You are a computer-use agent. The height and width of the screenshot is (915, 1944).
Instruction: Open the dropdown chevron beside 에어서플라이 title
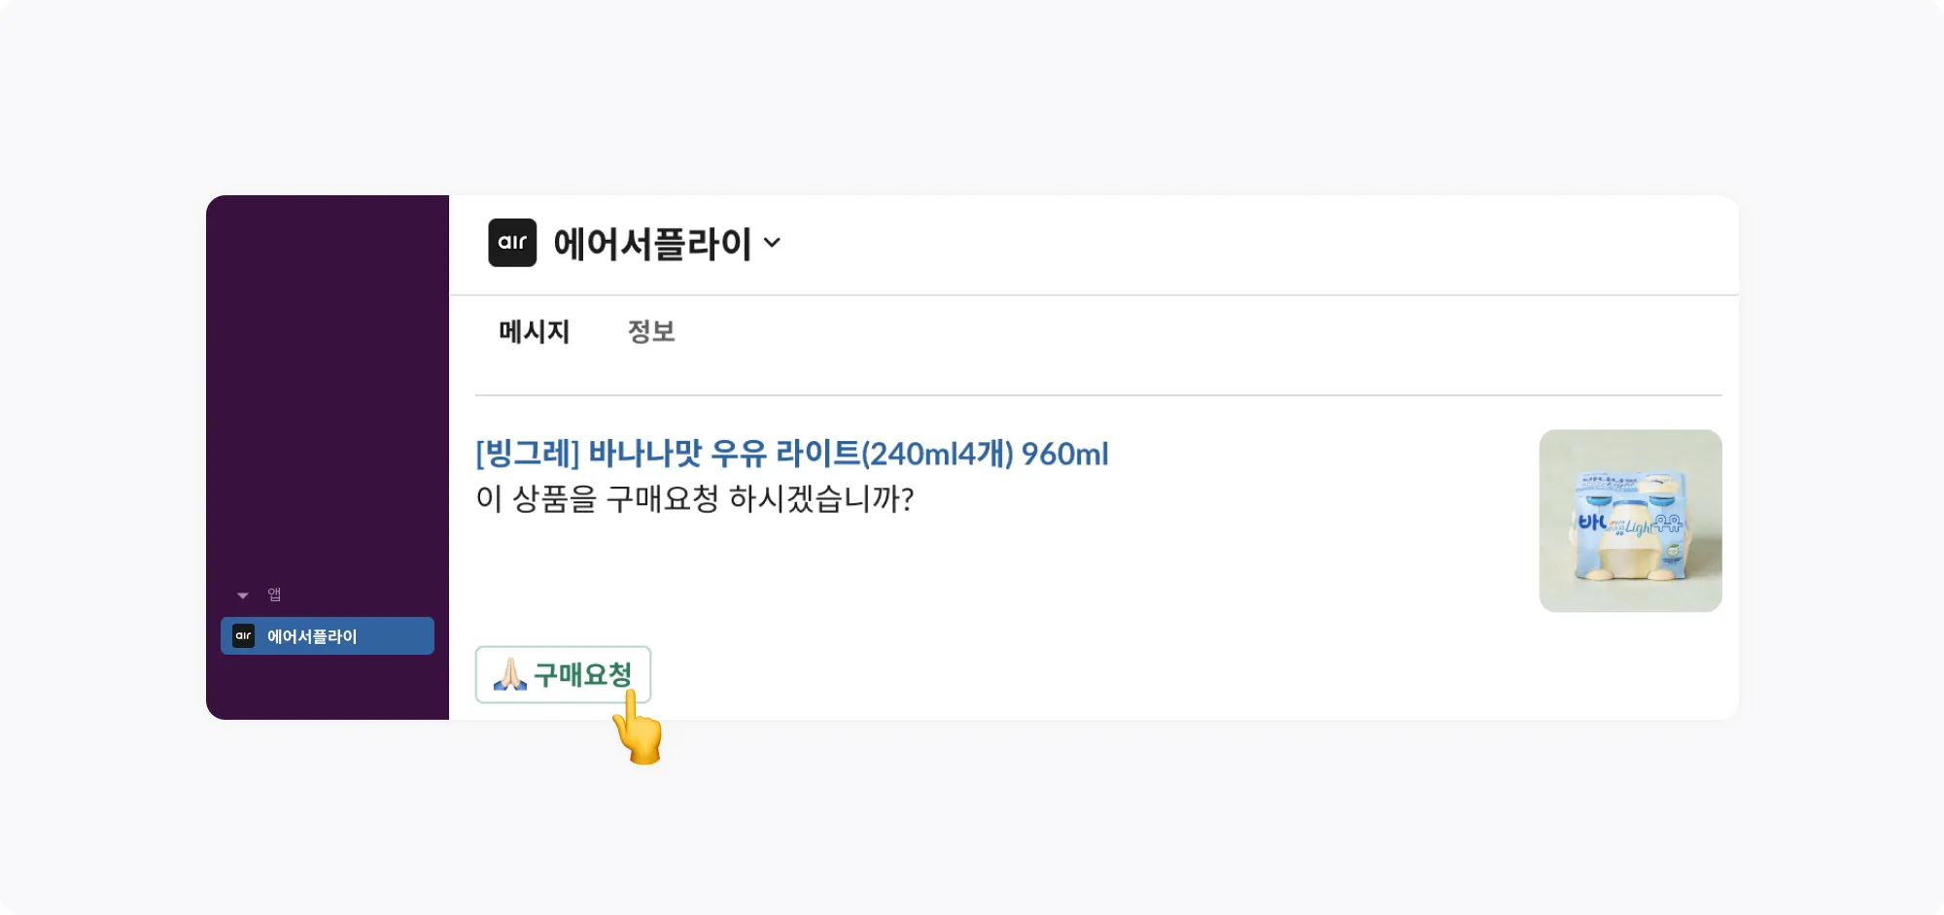(773, 243)
